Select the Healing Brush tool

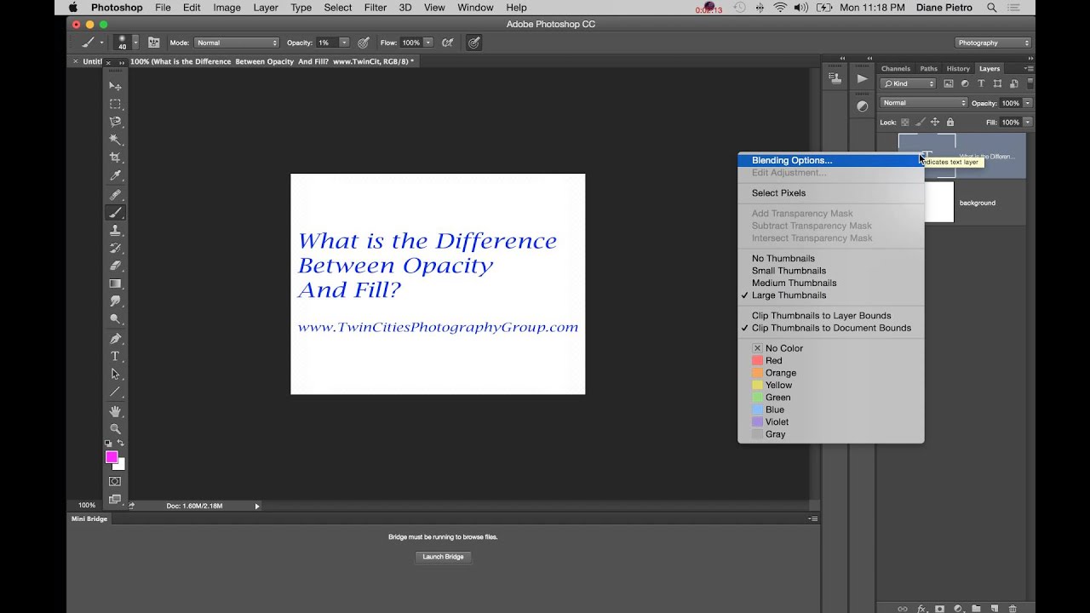(115, 194)
